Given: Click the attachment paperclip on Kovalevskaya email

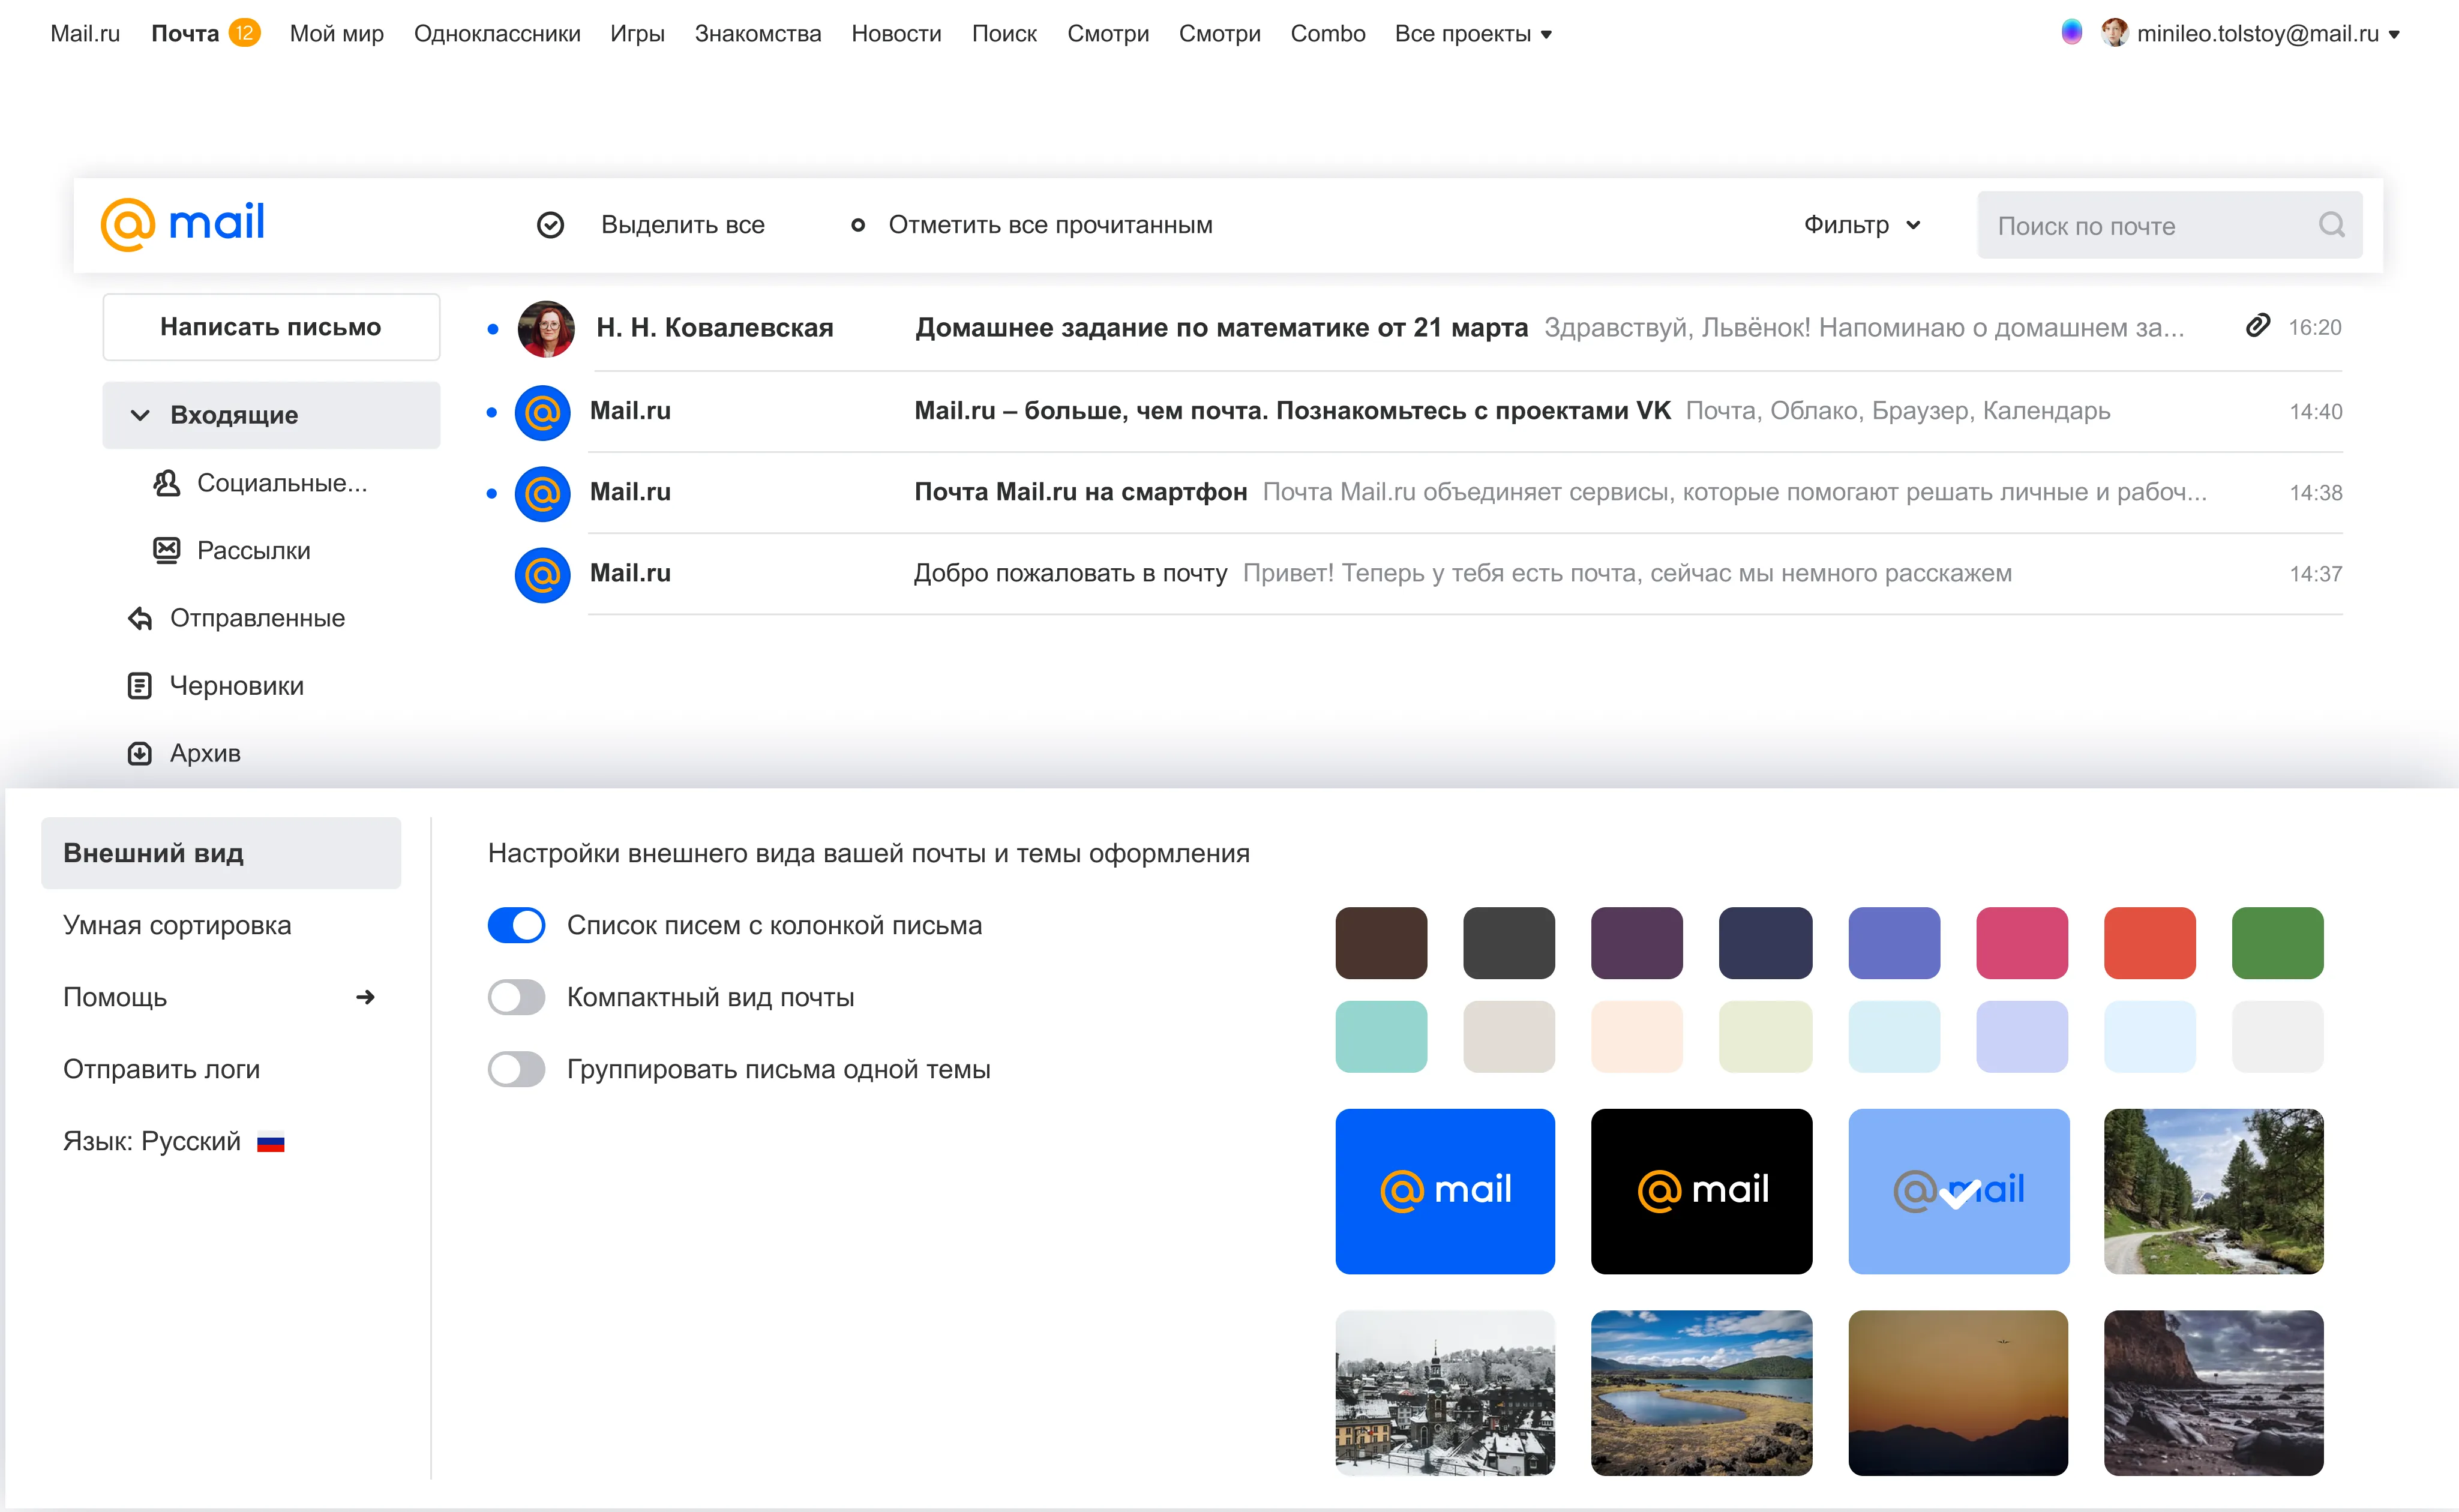Looking at the screenshot, I should pos(2257,326).
